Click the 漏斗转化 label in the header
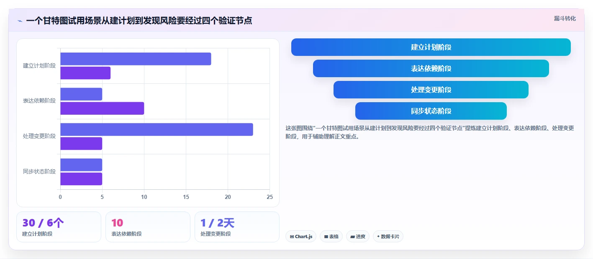This screenshot has width=593, height=259. [565, 18]
